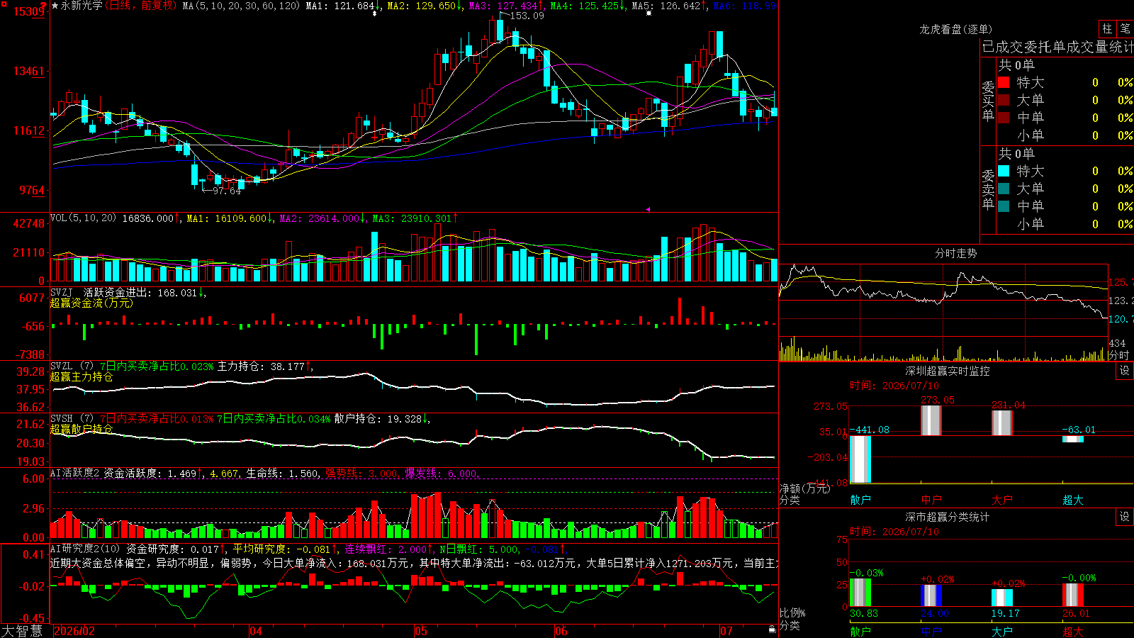The image size is (1134, 638).
Task: Click 超大 category under the 净额 chart
Action: 1073,500
